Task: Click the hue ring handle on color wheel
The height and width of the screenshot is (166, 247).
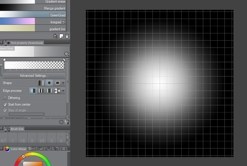Action: (23, 156)
